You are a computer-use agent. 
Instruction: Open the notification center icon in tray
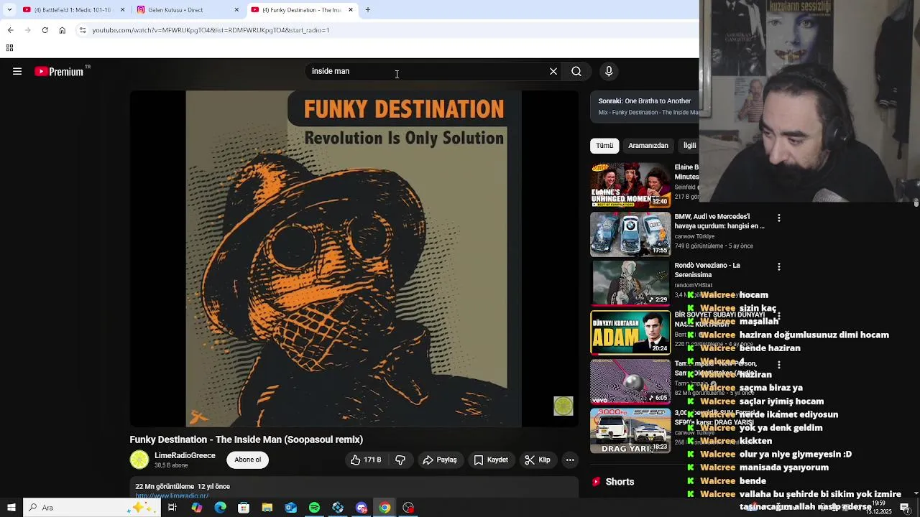[904, 508]
